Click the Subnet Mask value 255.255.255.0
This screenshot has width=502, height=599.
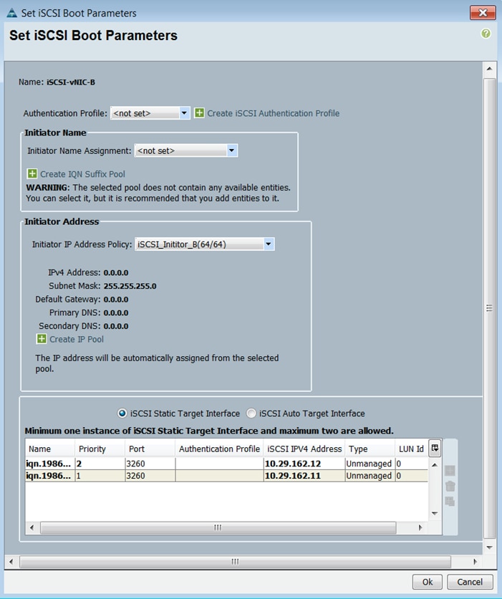(x=130, y=286)
